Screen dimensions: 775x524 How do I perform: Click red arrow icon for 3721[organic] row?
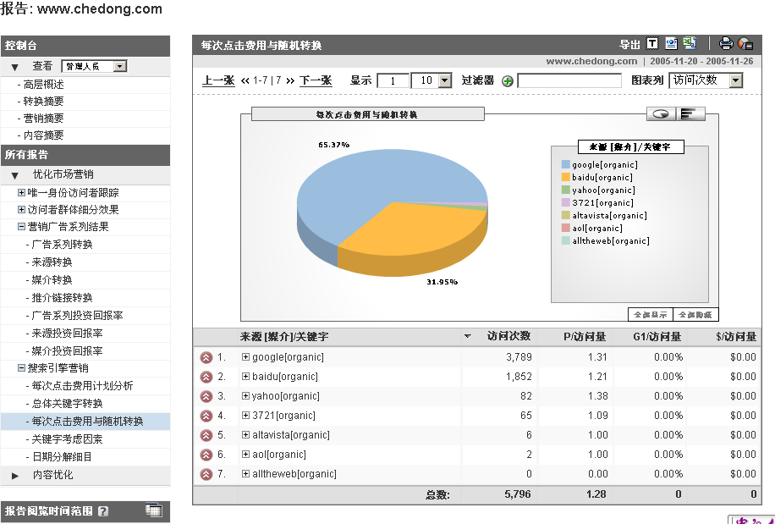(x=206, y=416)
